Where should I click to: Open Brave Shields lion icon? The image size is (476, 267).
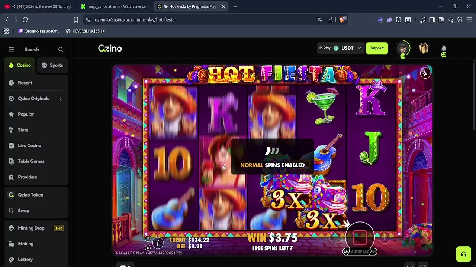tap(342, 20)
